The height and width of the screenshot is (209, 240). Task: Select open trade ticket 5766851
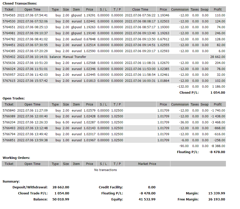9,140
